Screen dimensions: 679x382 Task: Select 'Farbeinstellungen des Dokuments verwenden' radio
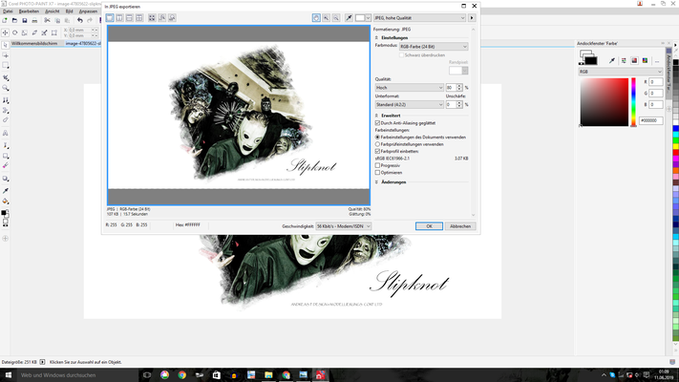coord(377,138)
